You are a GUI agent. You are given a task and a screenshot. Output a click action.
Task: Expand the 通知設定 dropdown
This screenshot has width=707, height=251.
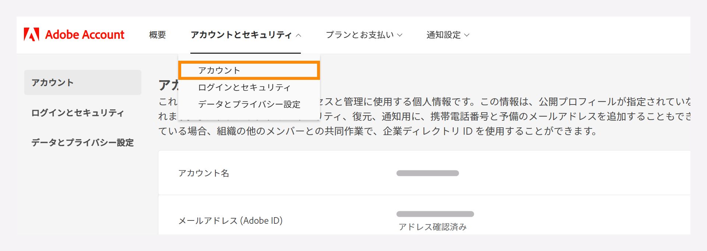click(x=448, y=35)
